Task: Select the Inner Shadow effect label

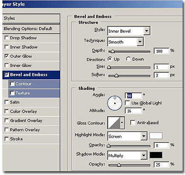Action: [x=24, y=47]
